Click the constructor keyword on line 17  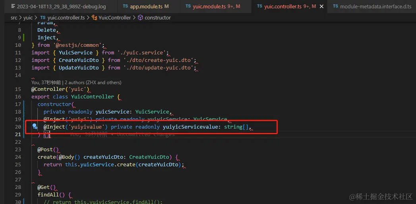pyautogui.click(x=53, y=104)
